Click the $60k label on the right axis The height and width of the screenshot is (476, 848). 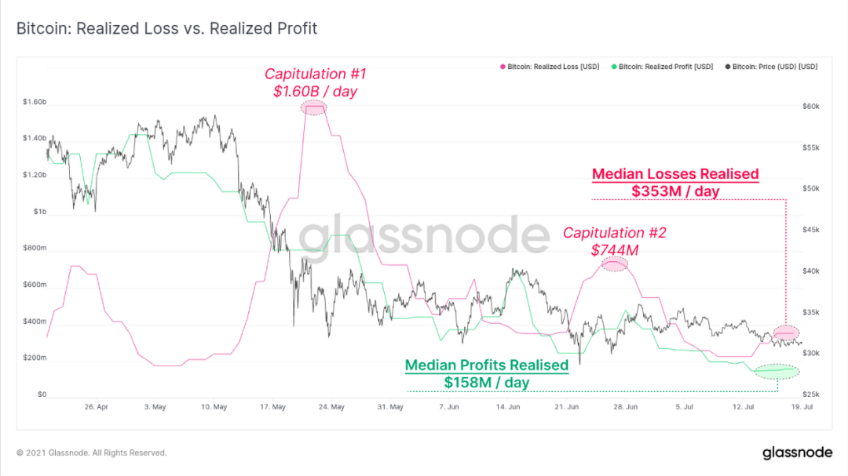pyautogui.click(x=810, y=107)
